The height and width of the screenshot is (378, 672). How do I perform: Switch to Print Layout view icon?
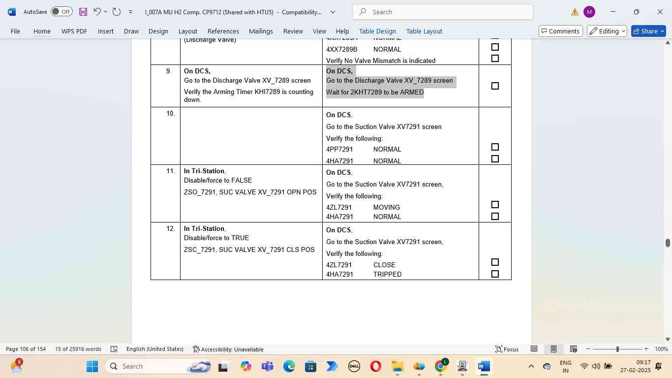click(553, 349)
